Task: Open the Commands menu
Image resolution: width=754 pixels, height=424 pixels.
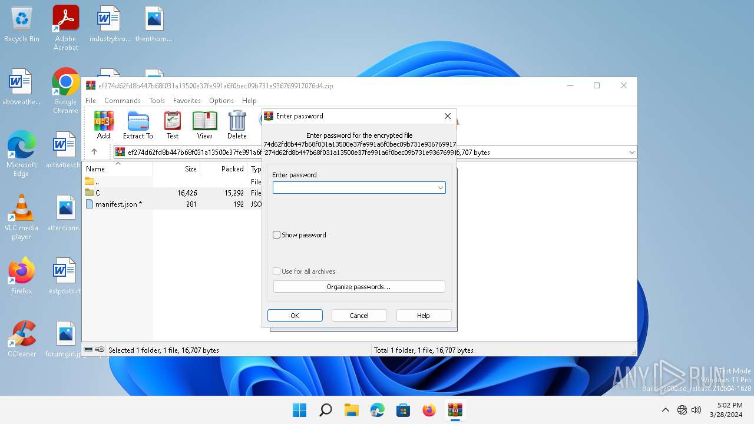Action: (x=123, y=101)
